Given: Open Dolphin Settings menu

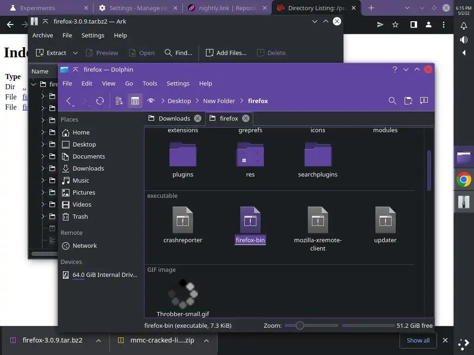Looking at the screenshot, I should pyautogui.click(x=178, y=83).
